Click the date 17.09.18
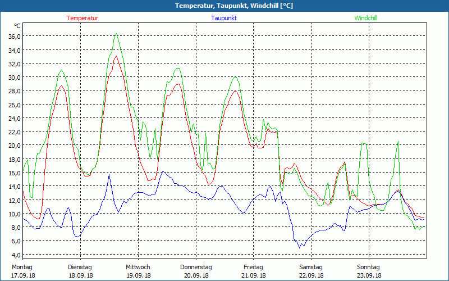449x281 pixels. click(23, 275)
